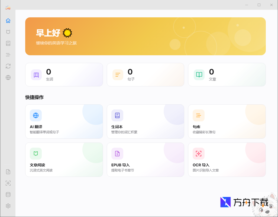Open 文章阅读 for immersive reading
The image size is (278, 217).
64,160
